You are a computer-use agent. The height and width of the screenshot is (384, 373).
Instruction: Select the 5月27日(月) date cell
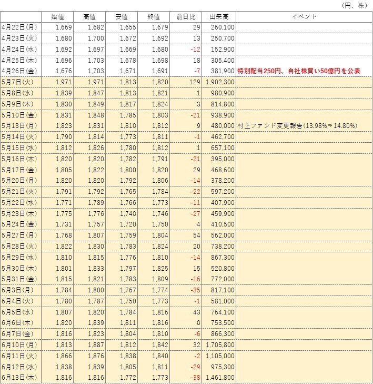coord(21,235)
